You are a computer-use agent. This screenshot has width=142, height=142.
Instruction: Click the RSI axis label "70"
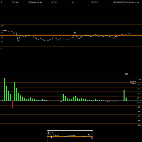[2, 33]
